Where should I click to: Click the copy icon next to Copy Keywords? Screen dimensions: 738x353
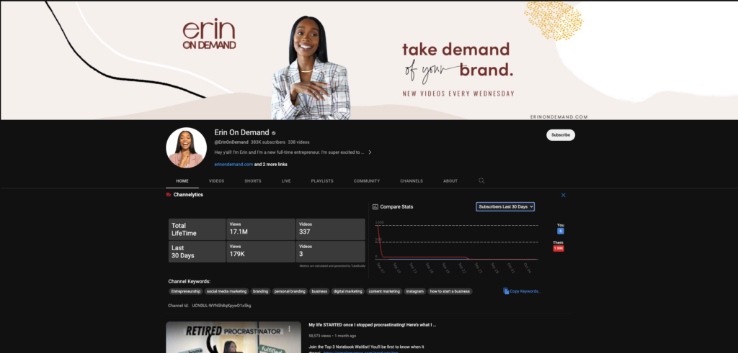click(x=506, y=291)
